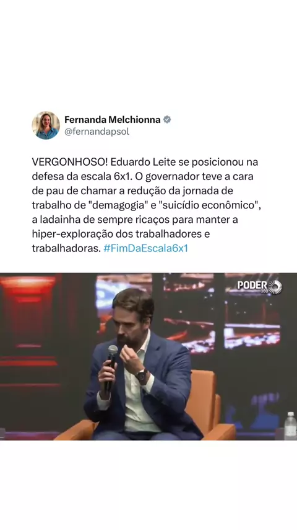Screen dimensions: 297x530
Task: Click the word VERGONHOSO in the tweet
Action: [70, 162]
